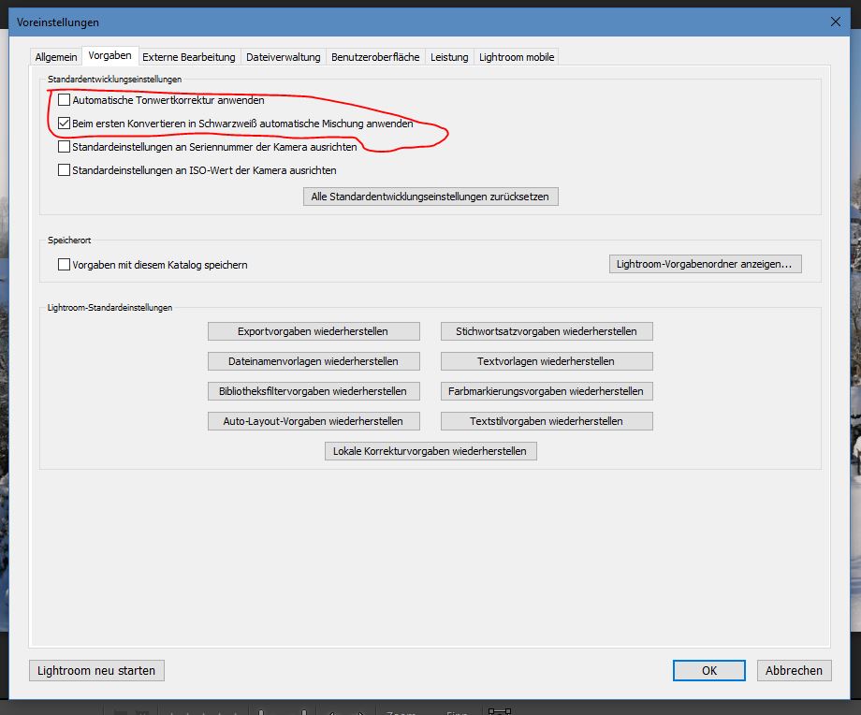Viewport: 861px width, 715px height.
Task: Restore defaults via Stichwortsatzvorgaben wiederherstellen
Action: click(547, 331)
